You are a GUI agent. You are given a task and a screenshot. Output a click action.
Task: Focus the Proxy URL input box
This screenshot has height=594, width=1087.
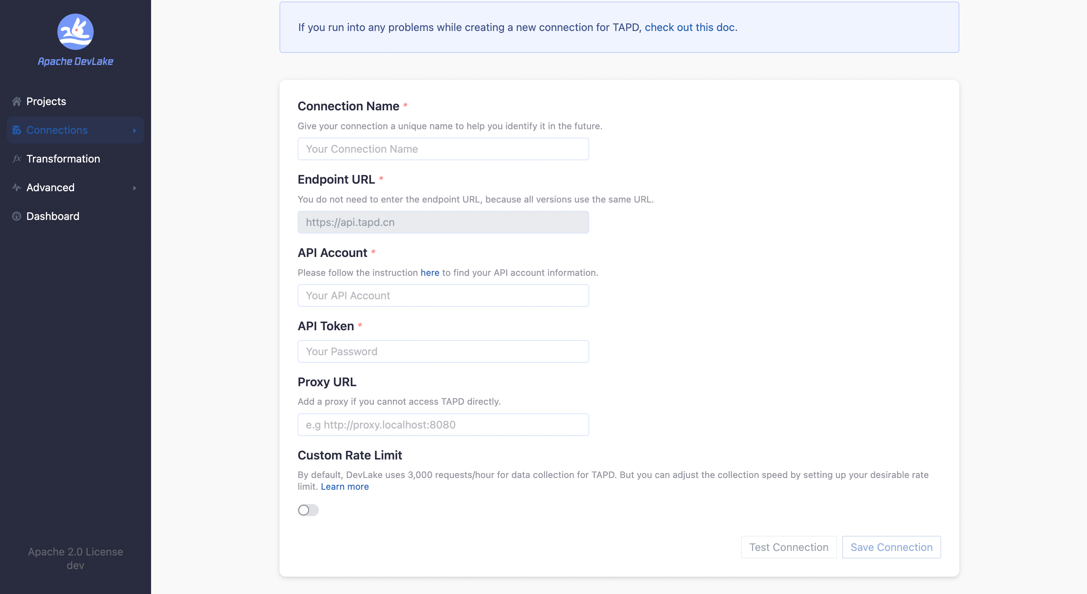(443, 425)
